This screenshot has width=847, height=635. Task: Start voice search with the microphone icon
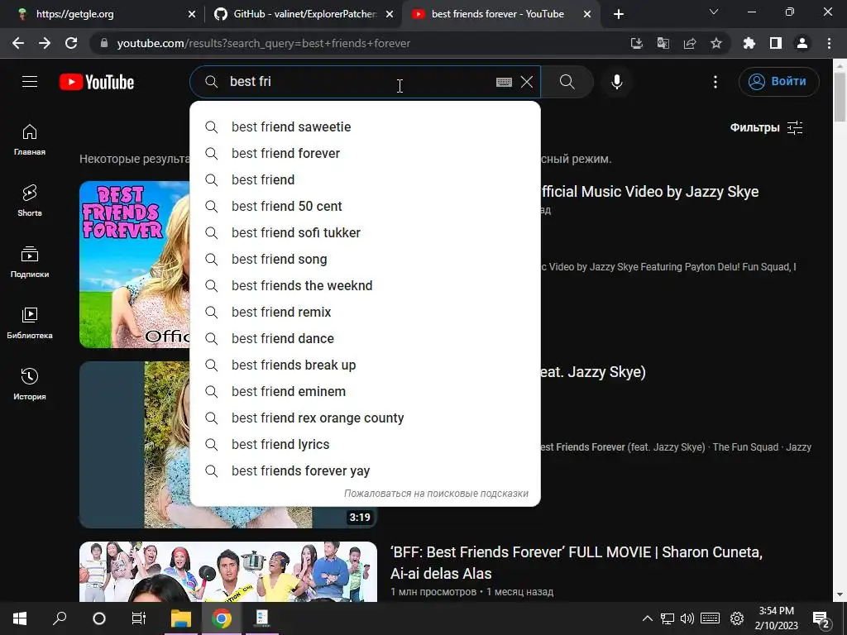[x=616, y=82]
